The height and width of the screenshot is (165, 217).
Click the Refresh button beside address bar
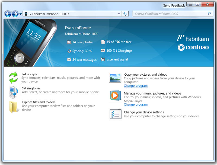pyautogui.click(x=125, y=14)
